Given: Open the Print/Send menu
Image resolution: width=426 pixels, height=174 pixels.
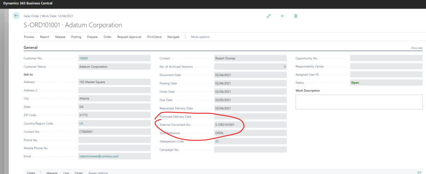Looking at the screenshot, I should 154,37.
